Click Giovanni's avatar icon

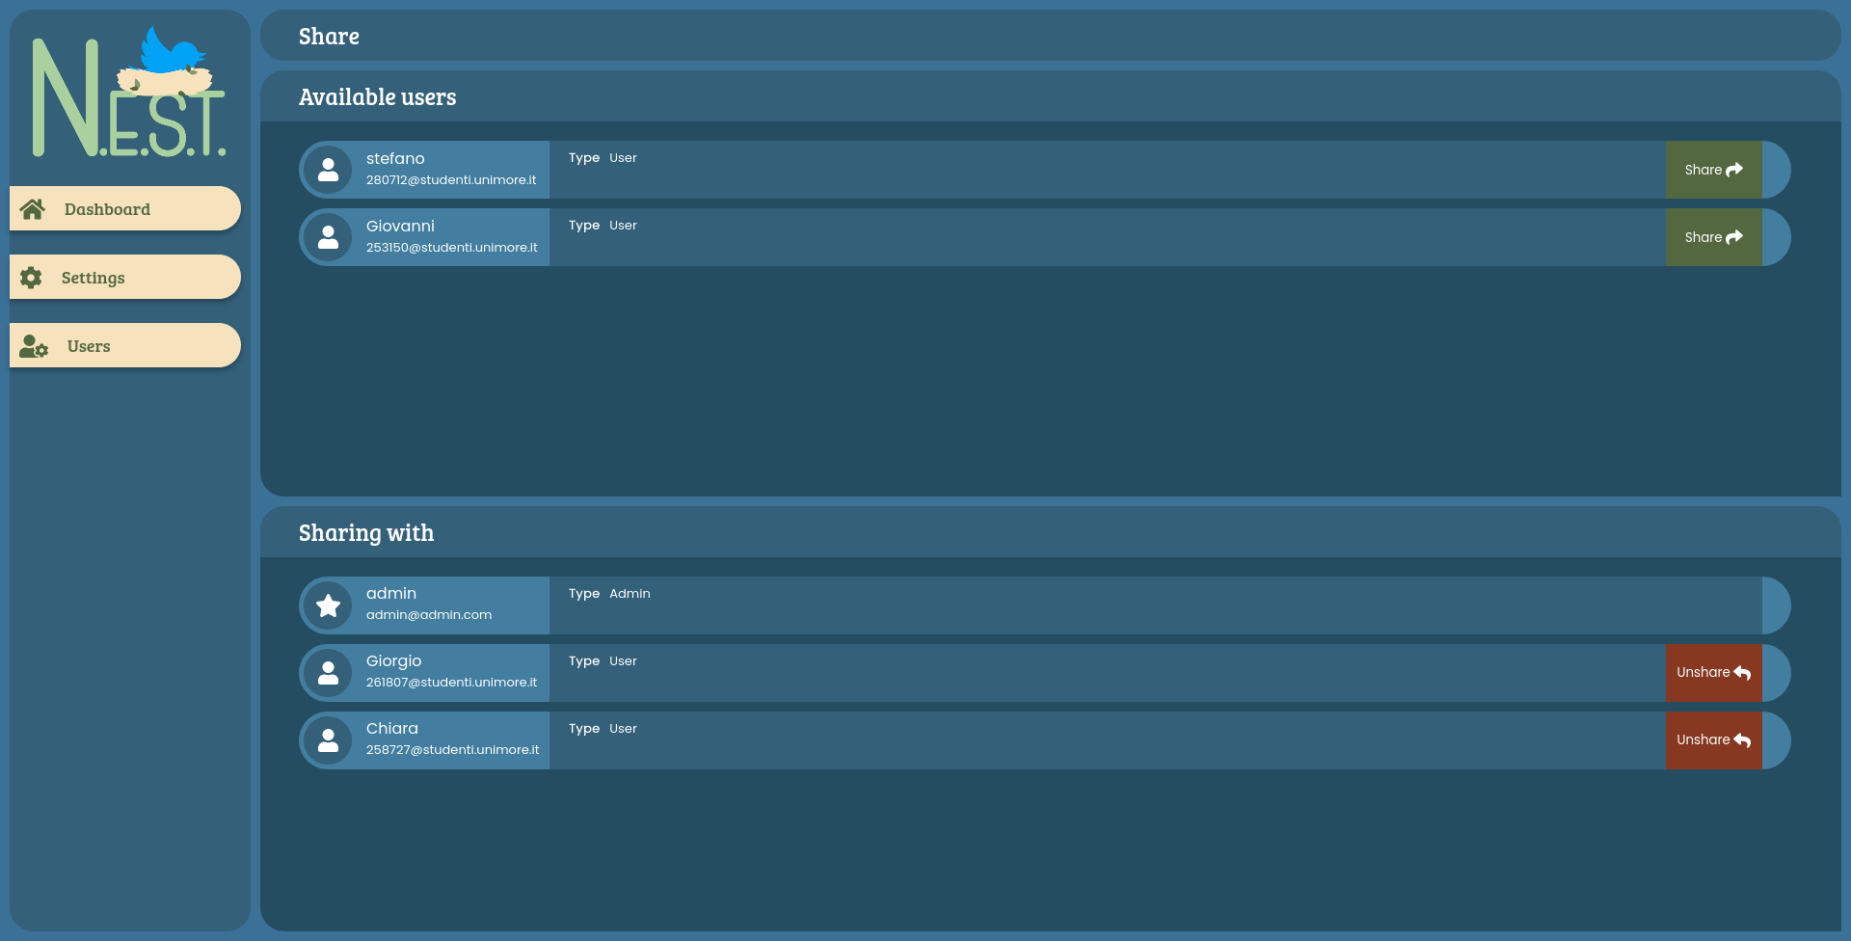click(328, 236)
